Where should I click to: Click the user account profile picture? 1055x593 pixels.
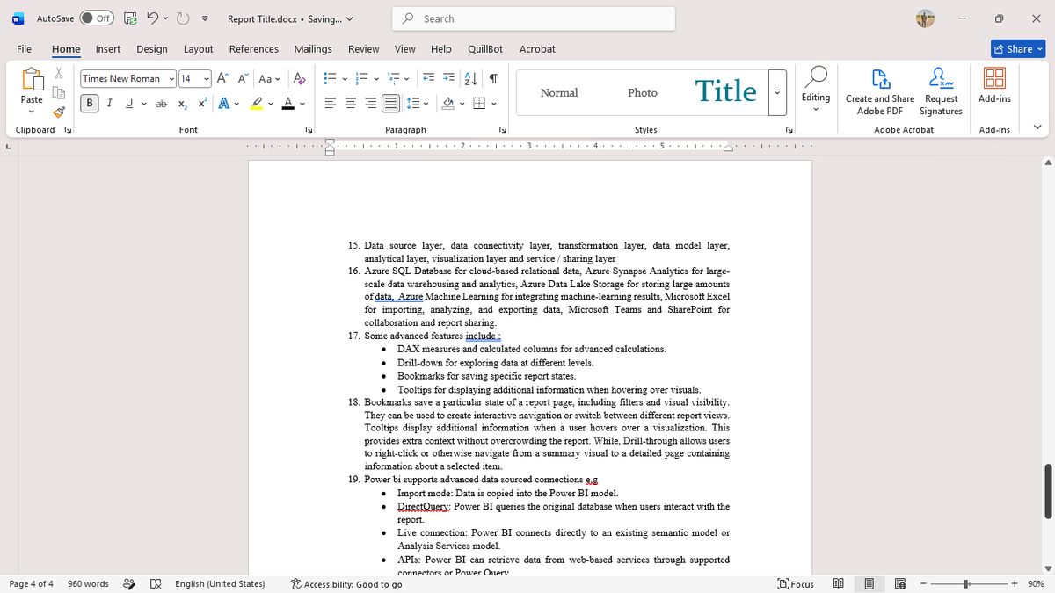click(925, 18)
